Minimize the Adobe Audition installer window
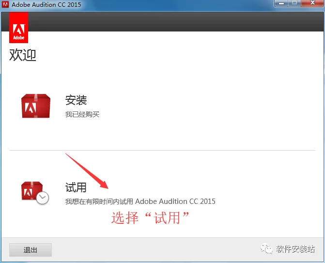This screenshot has height=263, width=325. tap(281, 3)
